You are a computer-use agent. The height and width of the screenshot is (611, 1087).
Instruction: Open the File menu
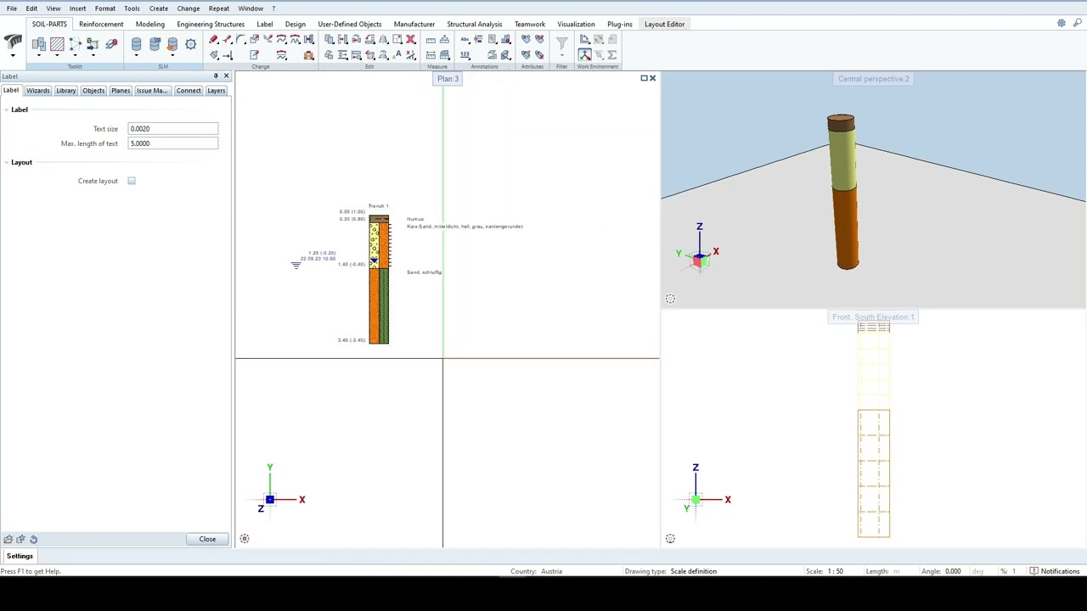pos(12,8)
